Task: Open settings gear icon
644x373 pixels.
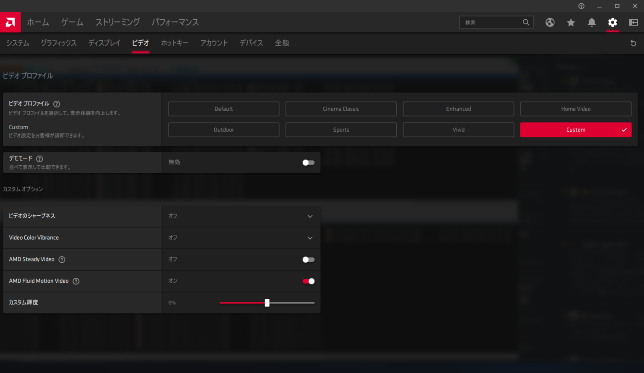Action: point(613,23)
